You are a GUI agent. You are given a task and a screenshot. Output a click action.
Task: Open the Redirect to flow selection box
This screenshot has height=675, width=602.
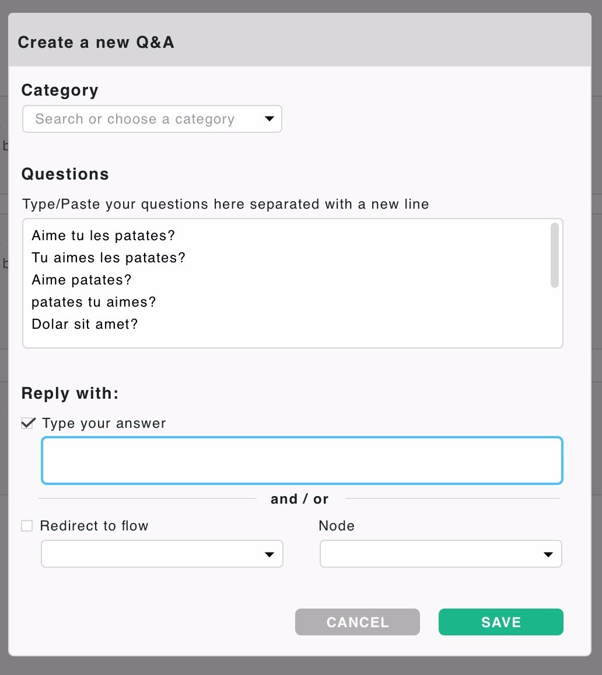pyautogui.click(x=162, y=554)
